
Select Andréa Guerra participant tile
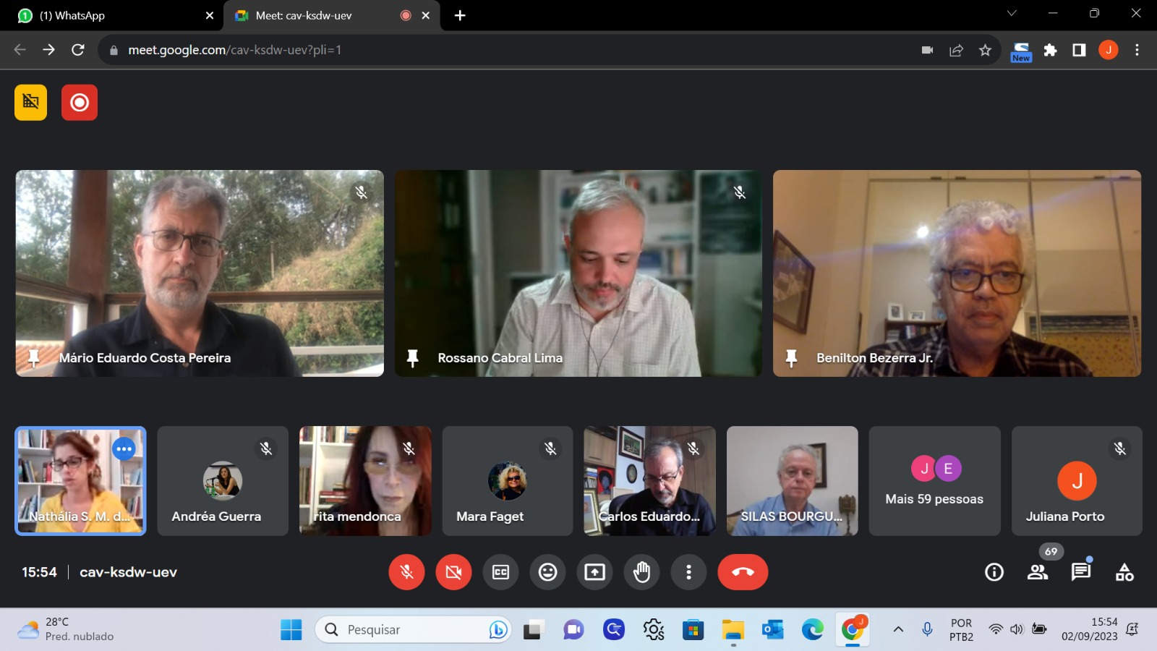[223, 481]
